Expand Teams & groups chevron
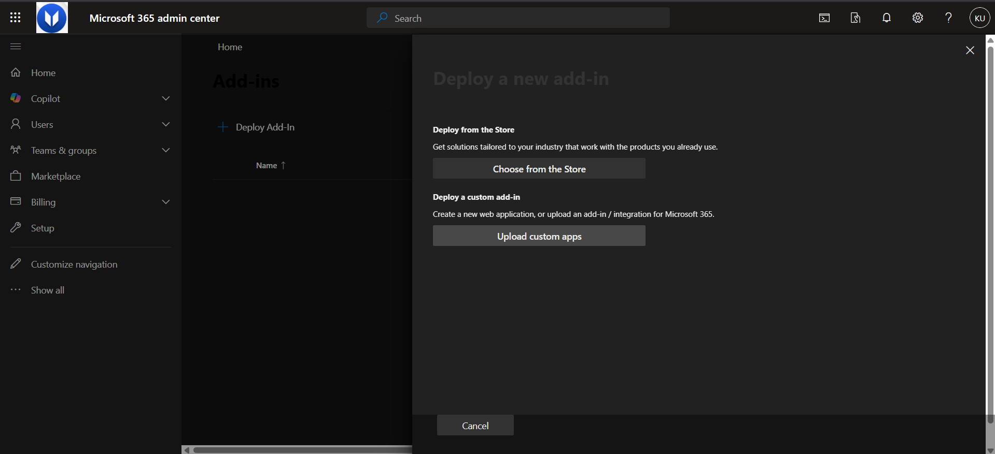Viewport: 995px width, 454px height. (166, 150)
